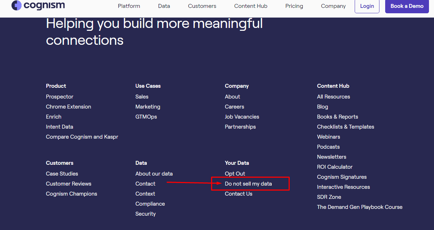
Task: Open the Company nav menu
Action: click(333, 6)
